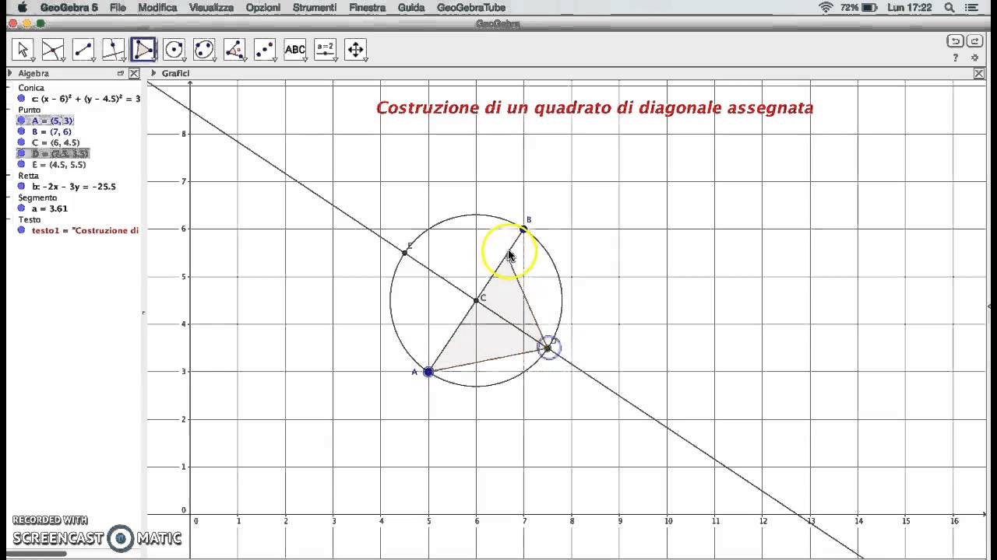Detach Algebra view into separate window
Viewport: 997px width, 560px height.
pos(121,73)
